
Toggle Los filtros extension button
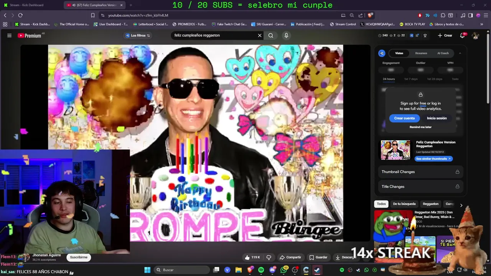[138, 35]
